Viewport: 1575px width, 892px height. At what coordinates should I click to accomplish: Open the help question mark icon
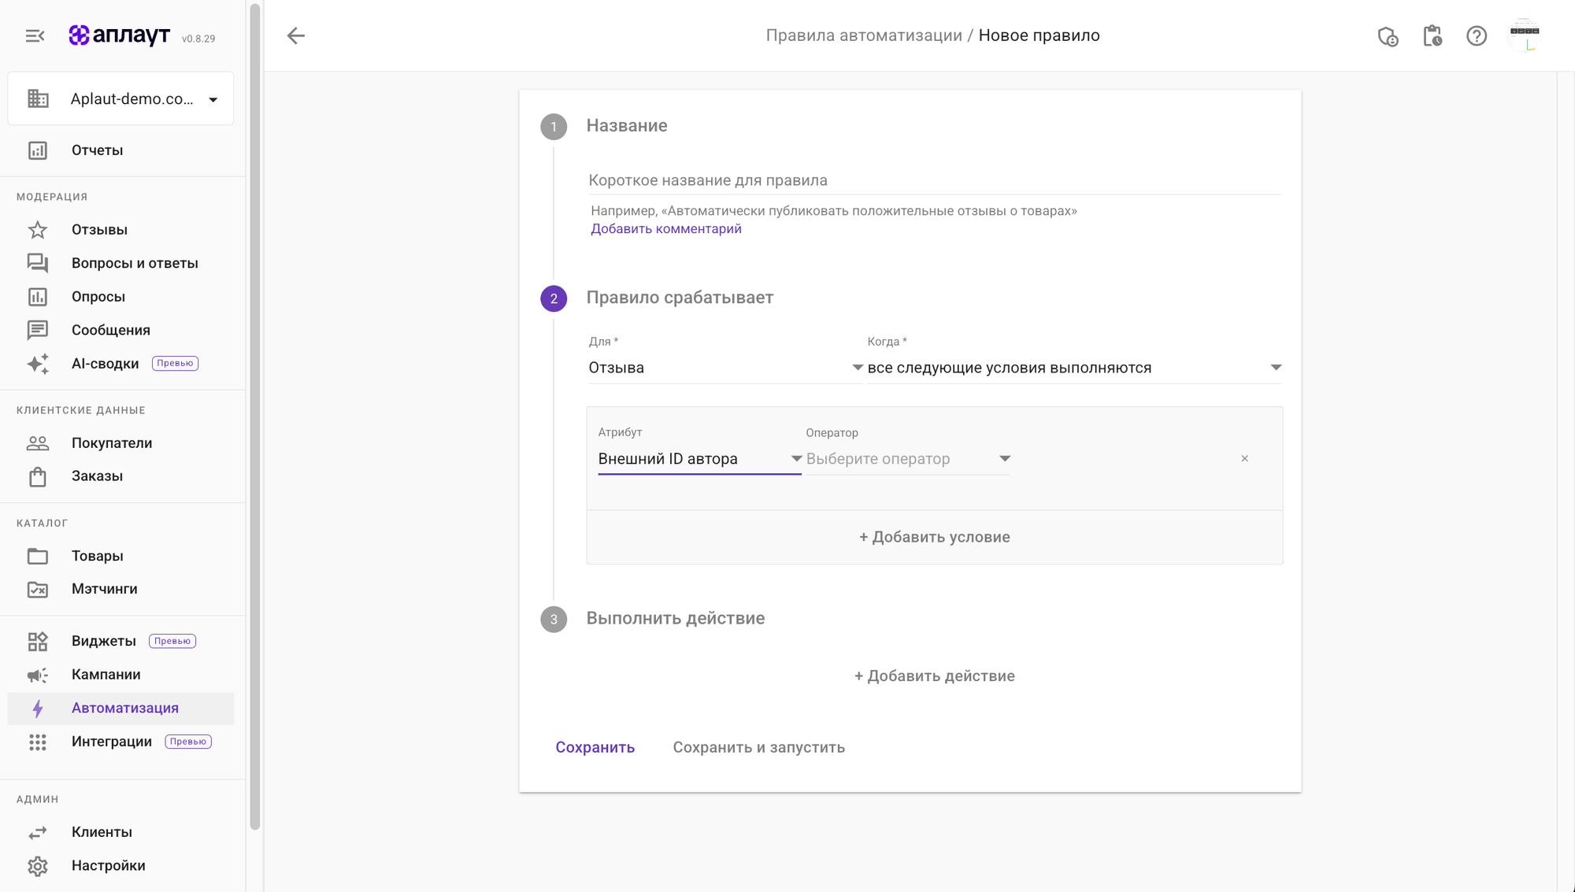coord(1477,35)
